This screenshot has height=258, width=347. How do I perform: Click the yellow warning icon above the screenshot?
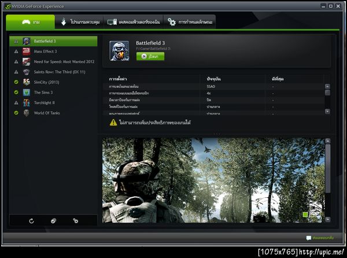pos(113,122)
